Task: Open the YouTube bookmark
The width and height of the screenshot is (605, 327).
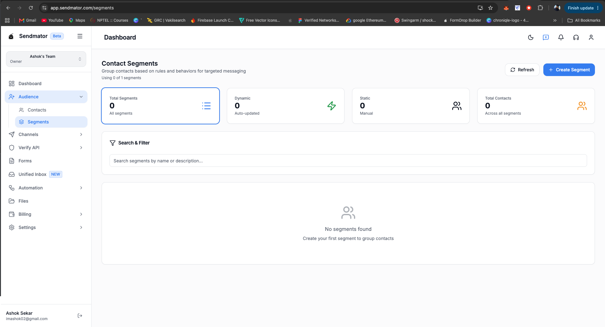Action: pyautogui.click(x=53, y=20)
